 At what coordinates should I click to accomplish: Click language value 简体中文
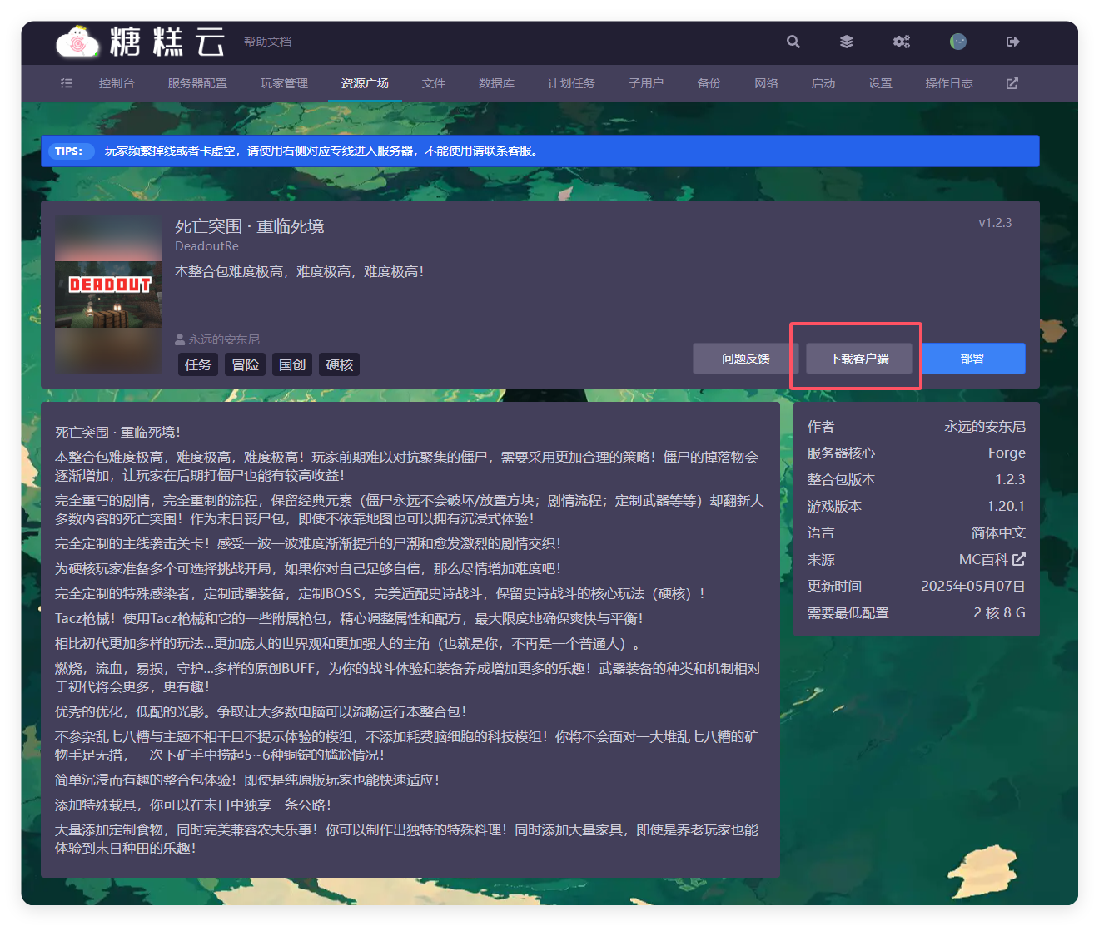[998, 532]
